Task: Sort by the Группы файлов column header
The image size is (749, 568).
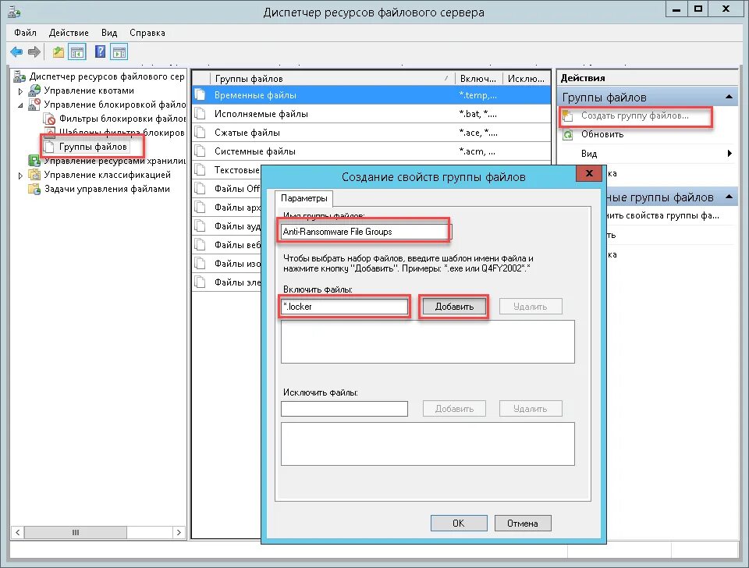Action: pyautogui.click(x=332, y=78)
